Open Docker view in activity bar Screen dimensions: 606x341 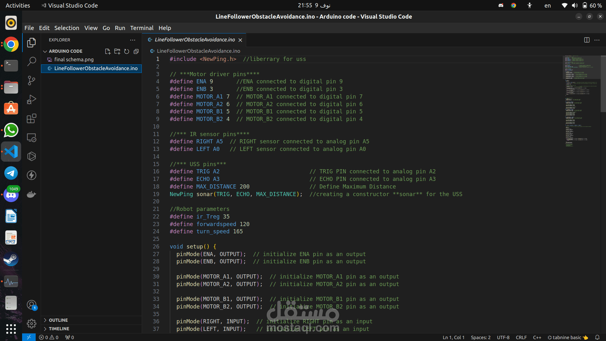[31, 194]
